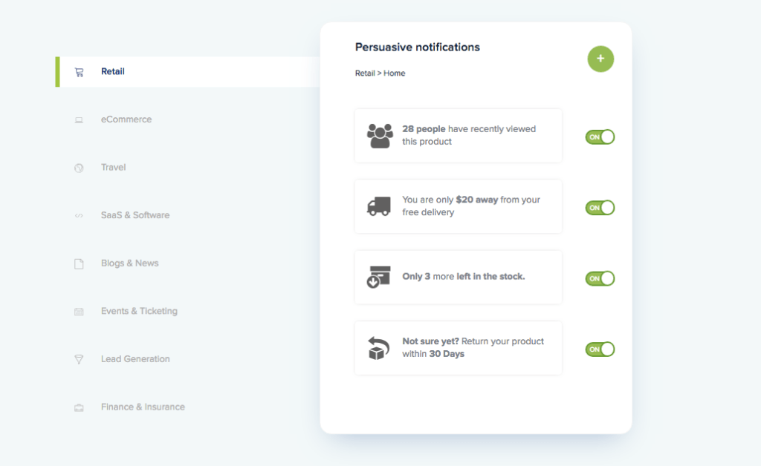
Task: Open the Only 3 more left in stock card
Action: pyautogui.click(x=458, y=277)
